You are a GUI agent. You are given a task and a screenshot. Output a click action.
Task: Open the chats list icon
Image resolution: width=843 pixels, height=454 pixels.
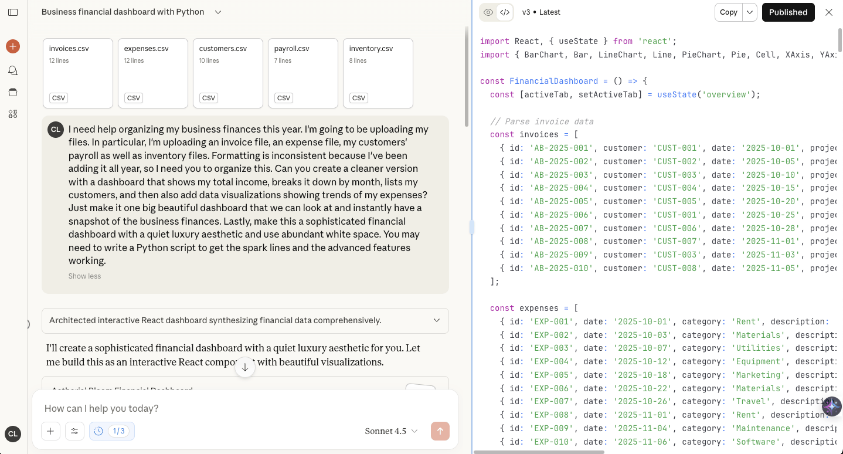(x=13, y=70)
